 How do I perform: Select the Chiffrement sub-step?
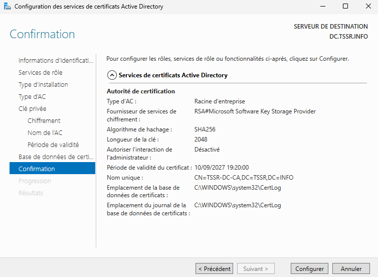tap(44, 121)
